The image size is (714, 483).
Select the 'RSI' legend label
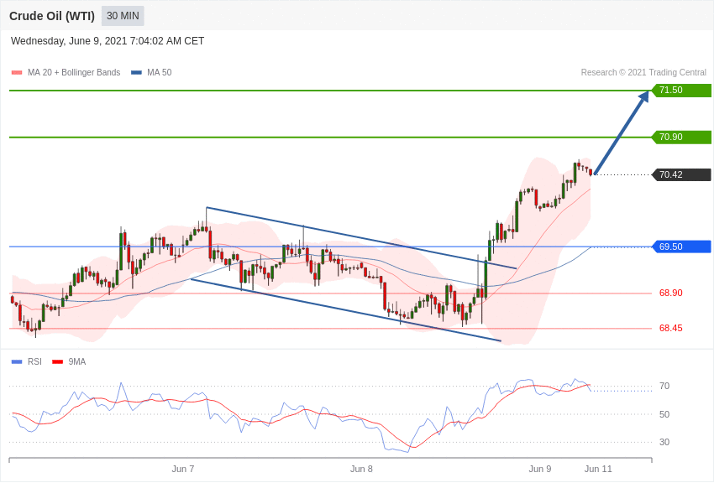point(34,362)
